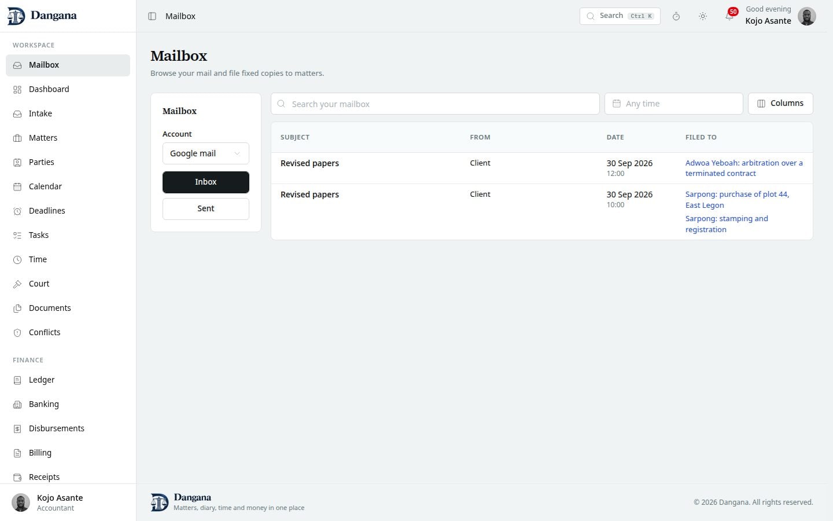This screenshot has width=833, height=521.
Task: Open the Any time date filter
Action: pyautogui.click(x=674, y=104)
